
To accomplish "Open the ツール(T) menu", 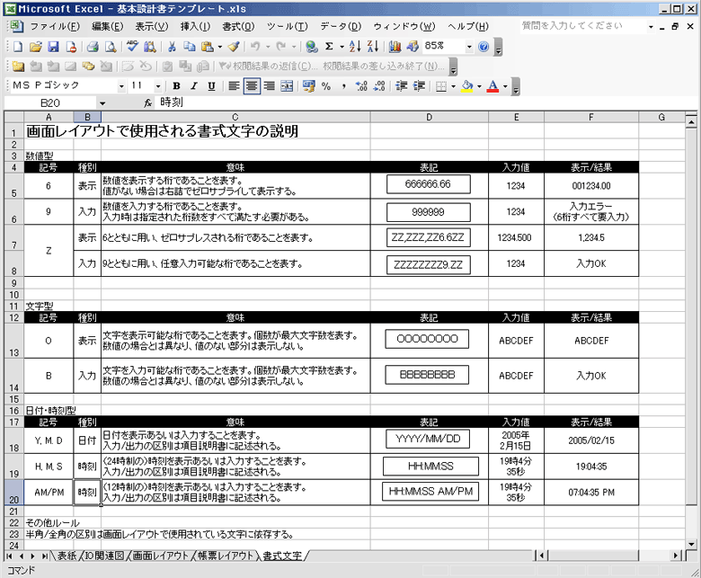I will [288, 26].
